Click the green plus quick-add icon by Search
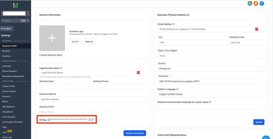Viewport: 273px width, 139px height. 28,20
